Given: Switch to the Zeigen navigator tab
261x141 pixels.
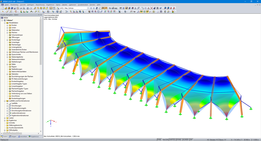Looking at the screenshot, I should pyautogui.click(x=13, y=137).
